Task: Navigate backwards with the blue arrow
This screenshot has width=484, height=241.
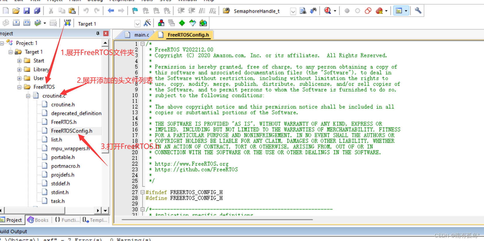Action: coord(111,11)
